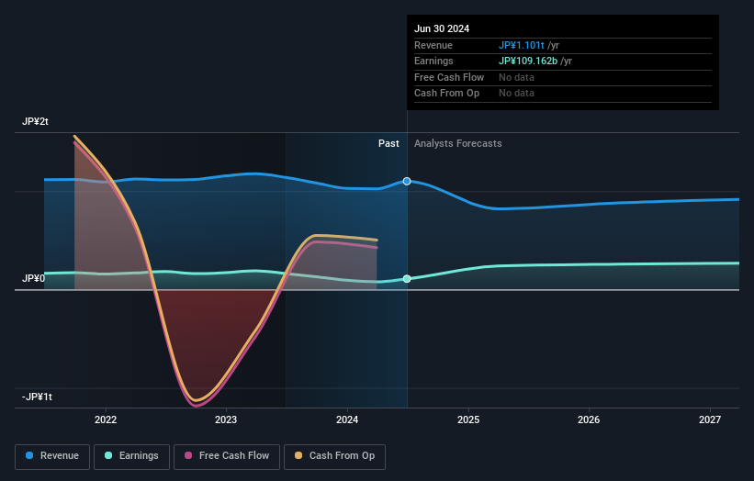
Task: Click the Past label on chart
Action: tap(388, 144)
